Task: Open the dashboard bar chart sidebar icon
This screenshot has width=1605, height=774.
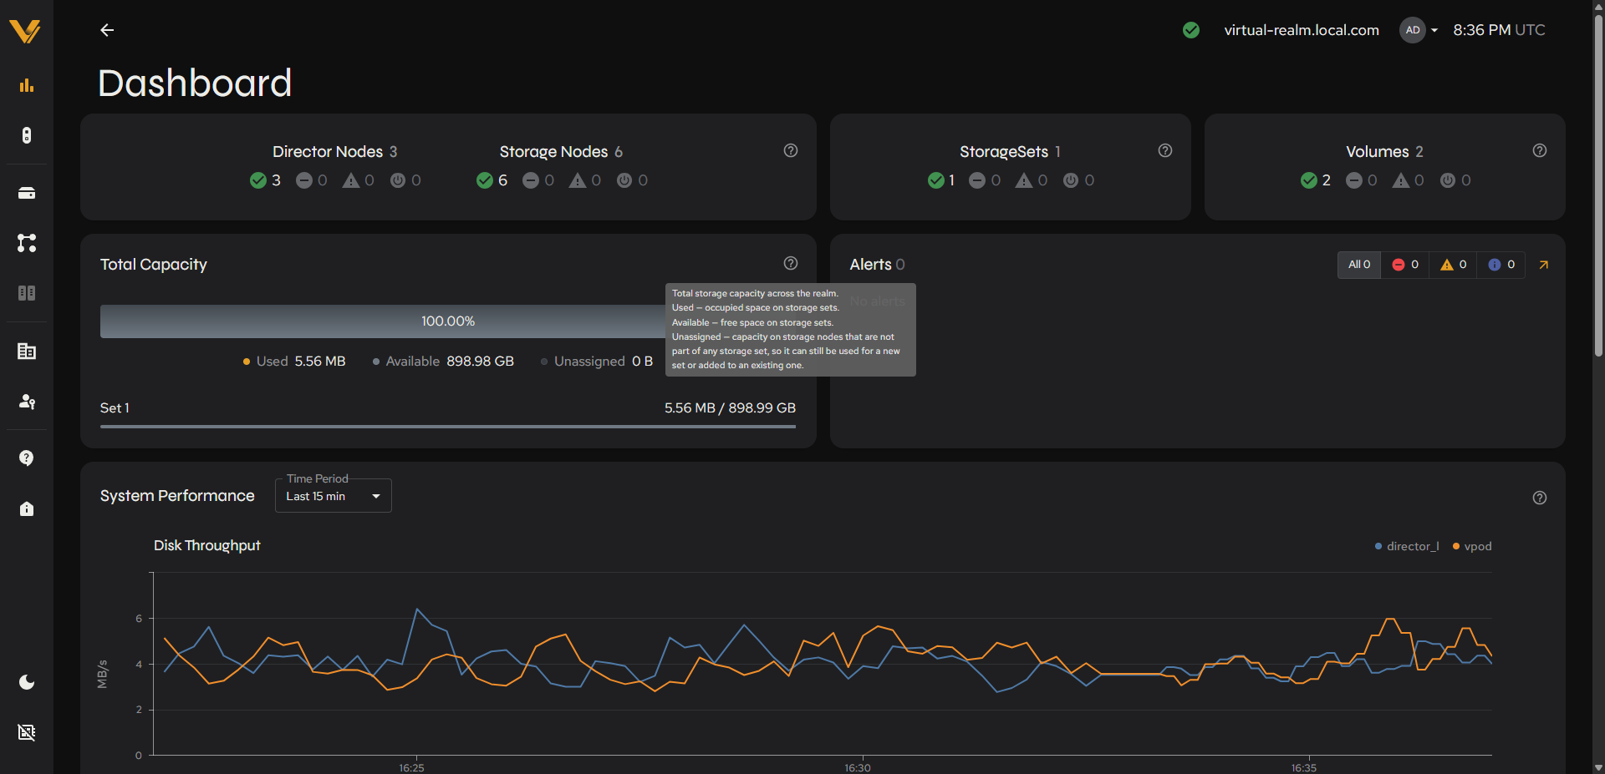Action: [x=27, y=85]
